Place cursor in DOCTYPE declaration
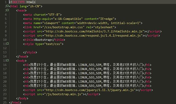Viewport: 176px width, 104px height. [22, 2]
